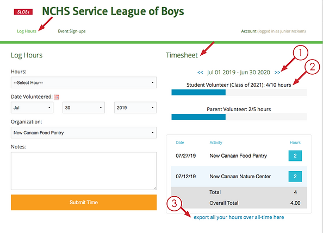323x233 pixels.
Task: Open the Event Sign-ups nav tab
Action: coord(71,31)
